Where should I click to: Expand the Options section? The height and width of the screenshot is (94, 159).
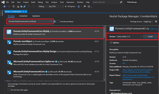(x=111, y=43)
